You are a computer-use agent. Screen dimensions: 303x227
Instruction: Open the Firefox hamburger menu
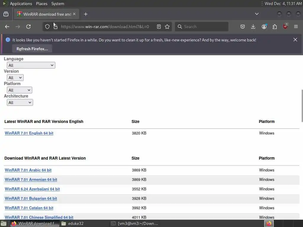point(296,27)
